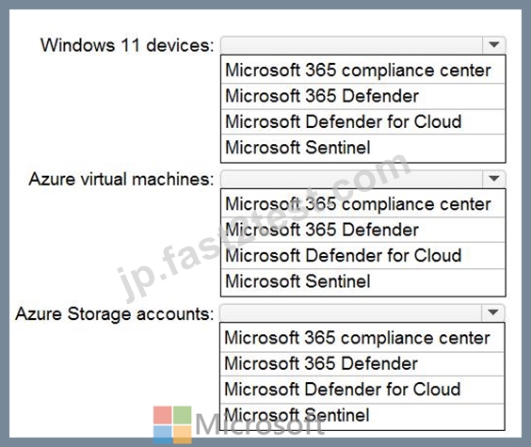The height and width of the screenshot is (447, 531).
Task: Click the Azure Storage accounts combo box field
Action: click(x=362, y=312)
